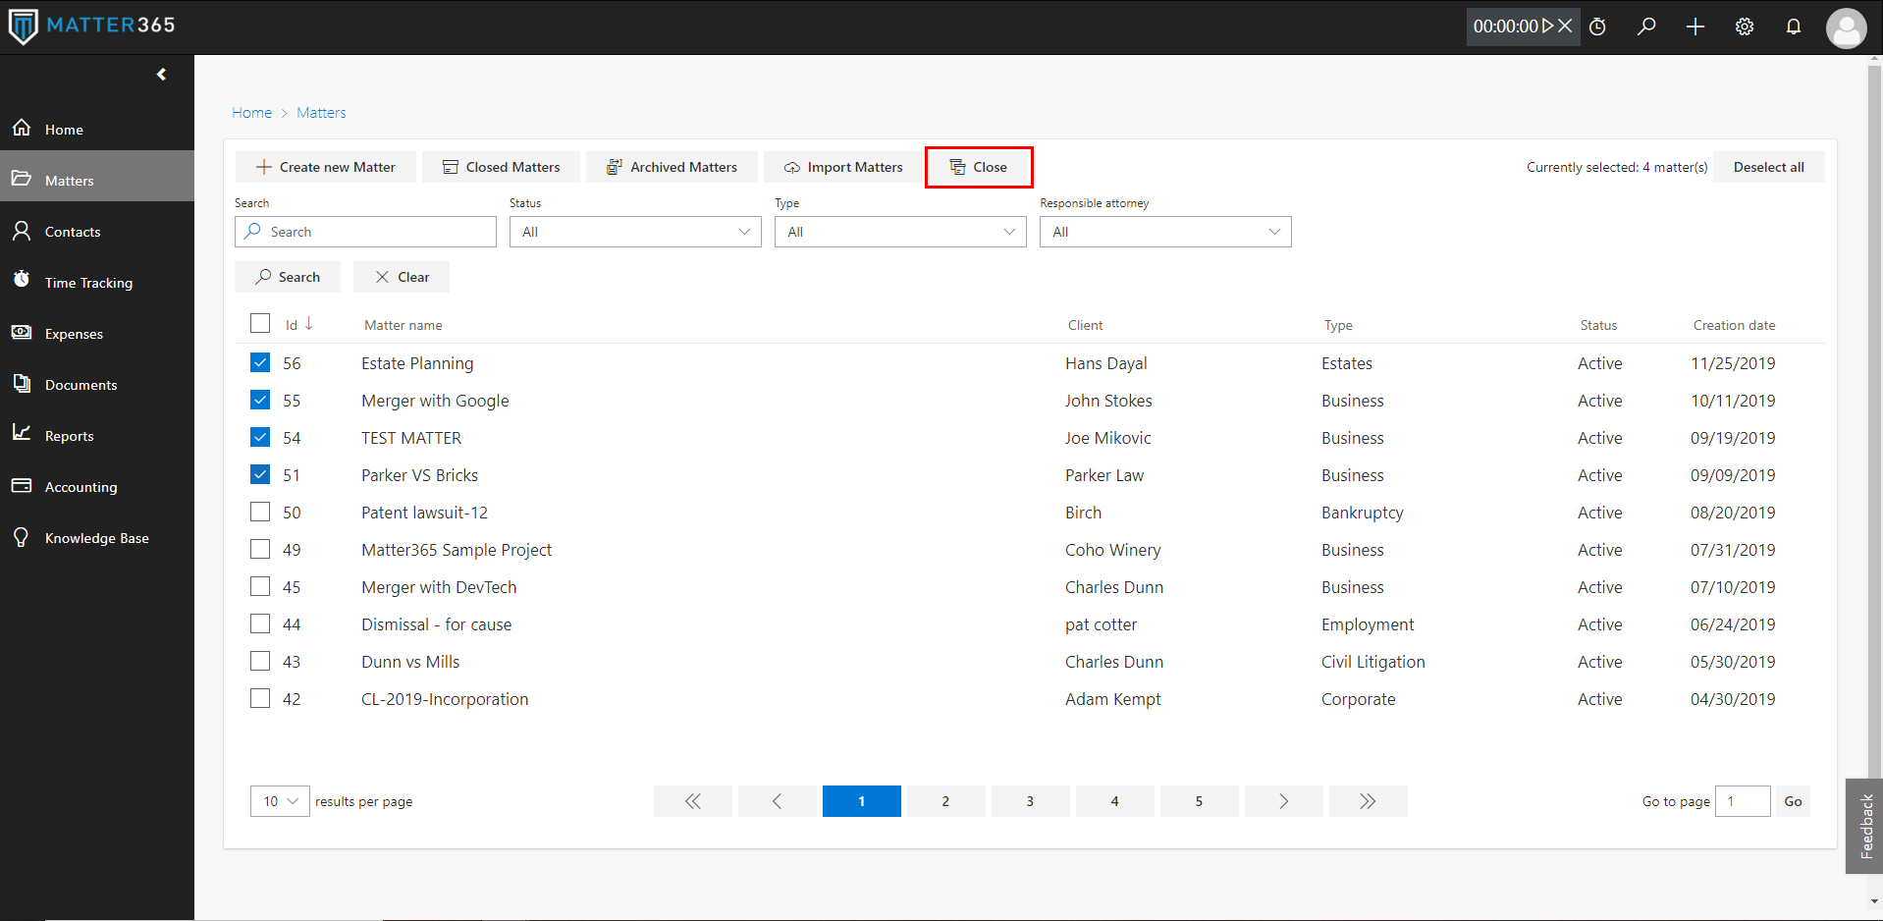
Task: Expand the Status filter dropdown
Action: pos(635,232)
